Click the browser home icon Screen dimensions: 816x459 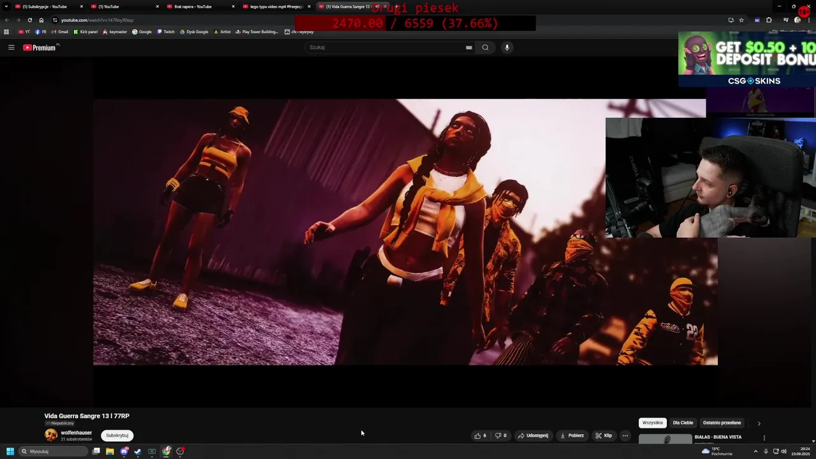[x=41, y=20]
